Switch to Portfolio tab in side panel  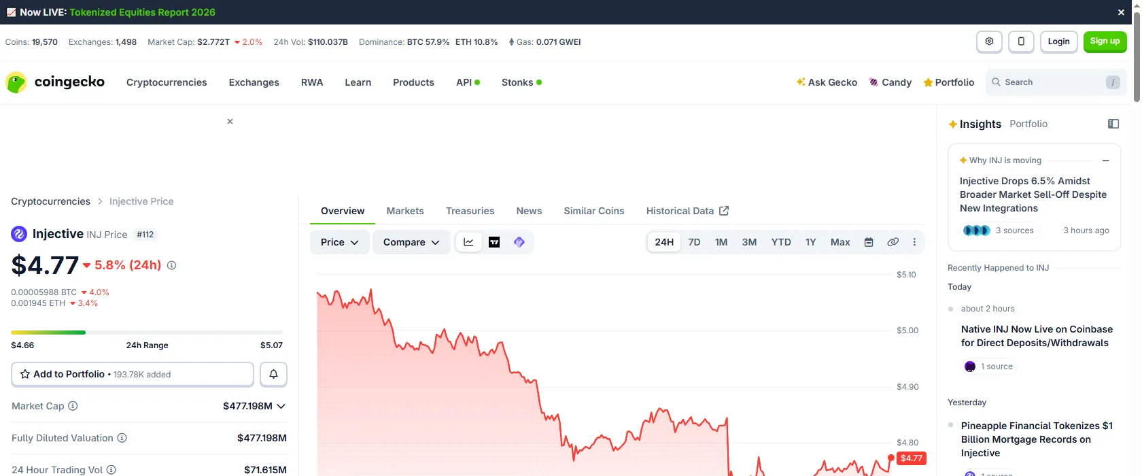(x=1028, y=124)
